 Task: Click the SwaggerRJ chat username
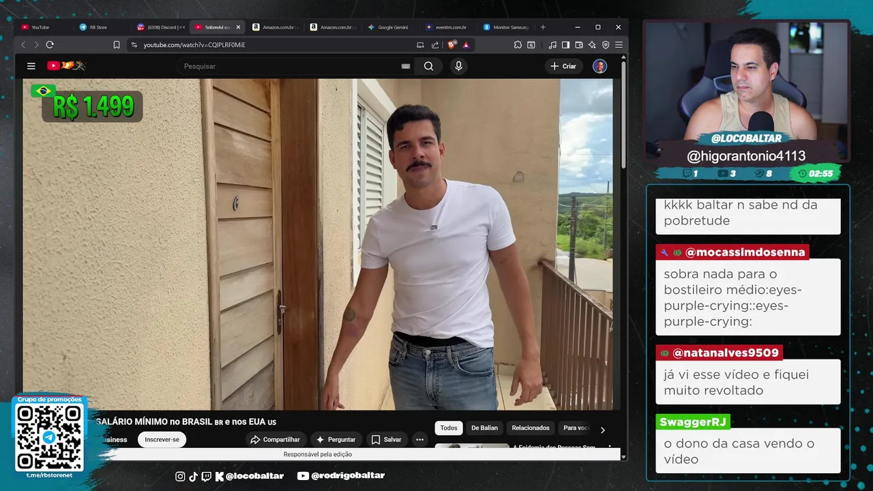(693, 422)
